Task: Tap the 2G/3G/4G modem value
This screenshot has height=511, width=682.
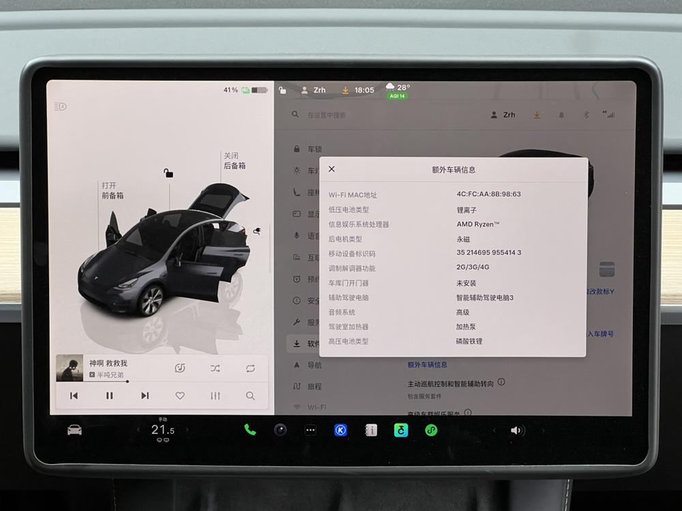Action: [x=473, y=267]
